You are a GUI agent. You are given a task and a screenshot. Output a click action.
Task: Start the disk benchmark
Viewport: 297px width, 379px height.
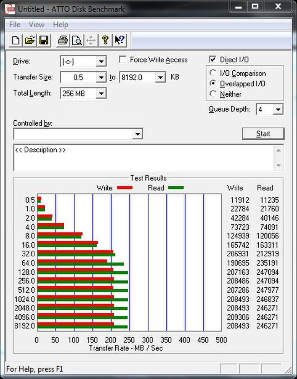click(x=263, y=134)
